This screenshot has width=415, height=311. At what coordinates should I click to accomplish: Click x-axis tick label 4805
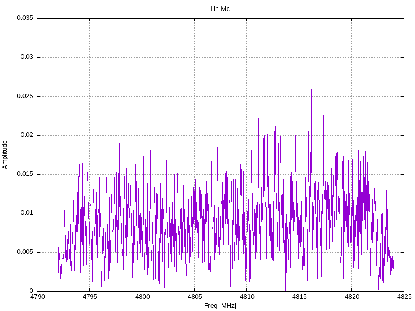[195, 297]
